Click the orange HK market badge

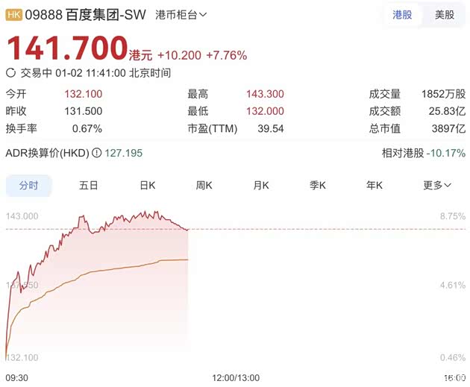pos(15,14)
